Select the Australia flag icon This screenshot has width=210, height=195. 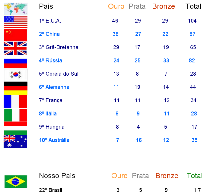tap(15, 141)
